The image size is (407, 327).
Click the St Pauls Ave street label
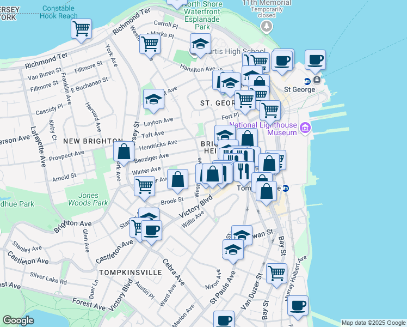223,288
